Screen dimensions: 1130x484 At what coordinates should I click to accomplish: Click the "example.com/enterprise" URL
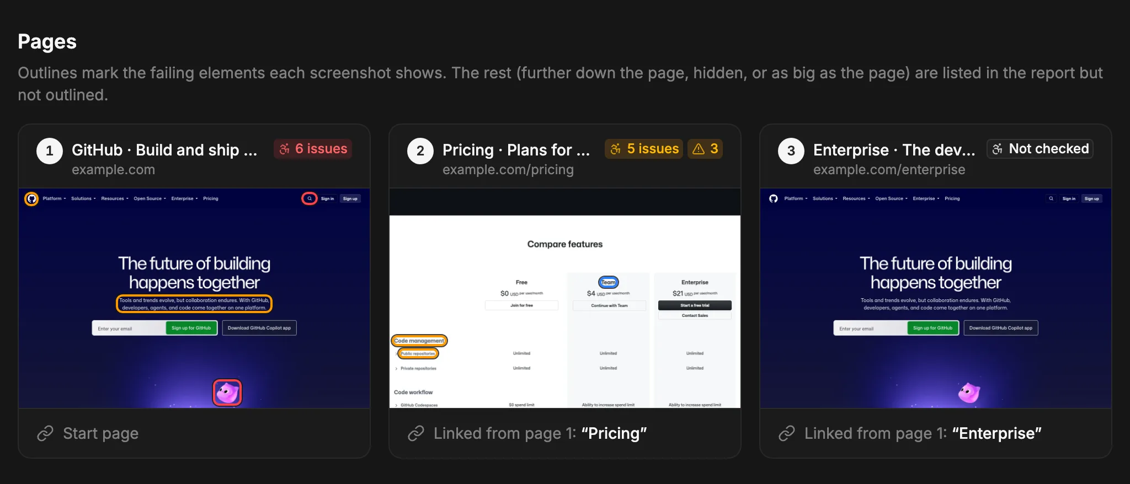(889, 170)
